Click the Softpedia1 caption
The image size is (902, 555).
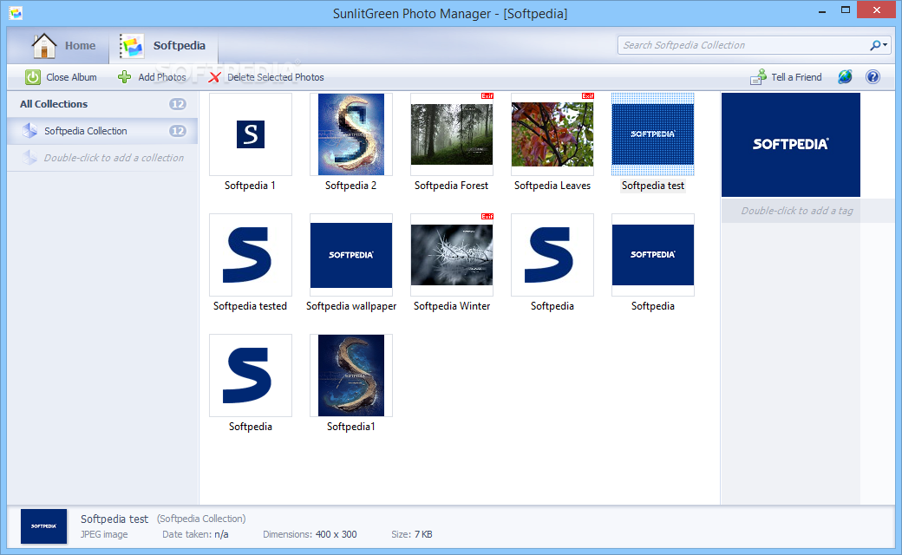click(351, 427)
